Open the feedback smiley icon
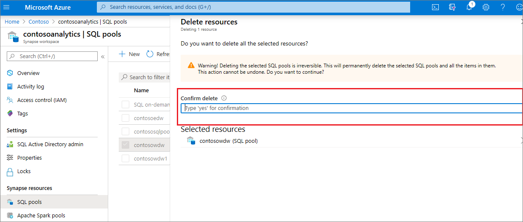 coord(518,7)
